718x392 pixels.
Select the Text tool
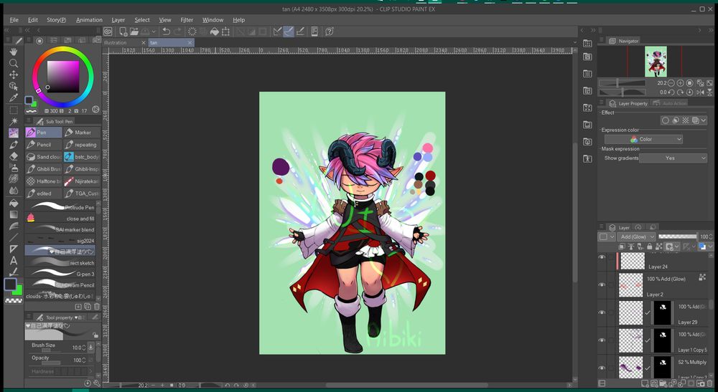pos(13,260)
